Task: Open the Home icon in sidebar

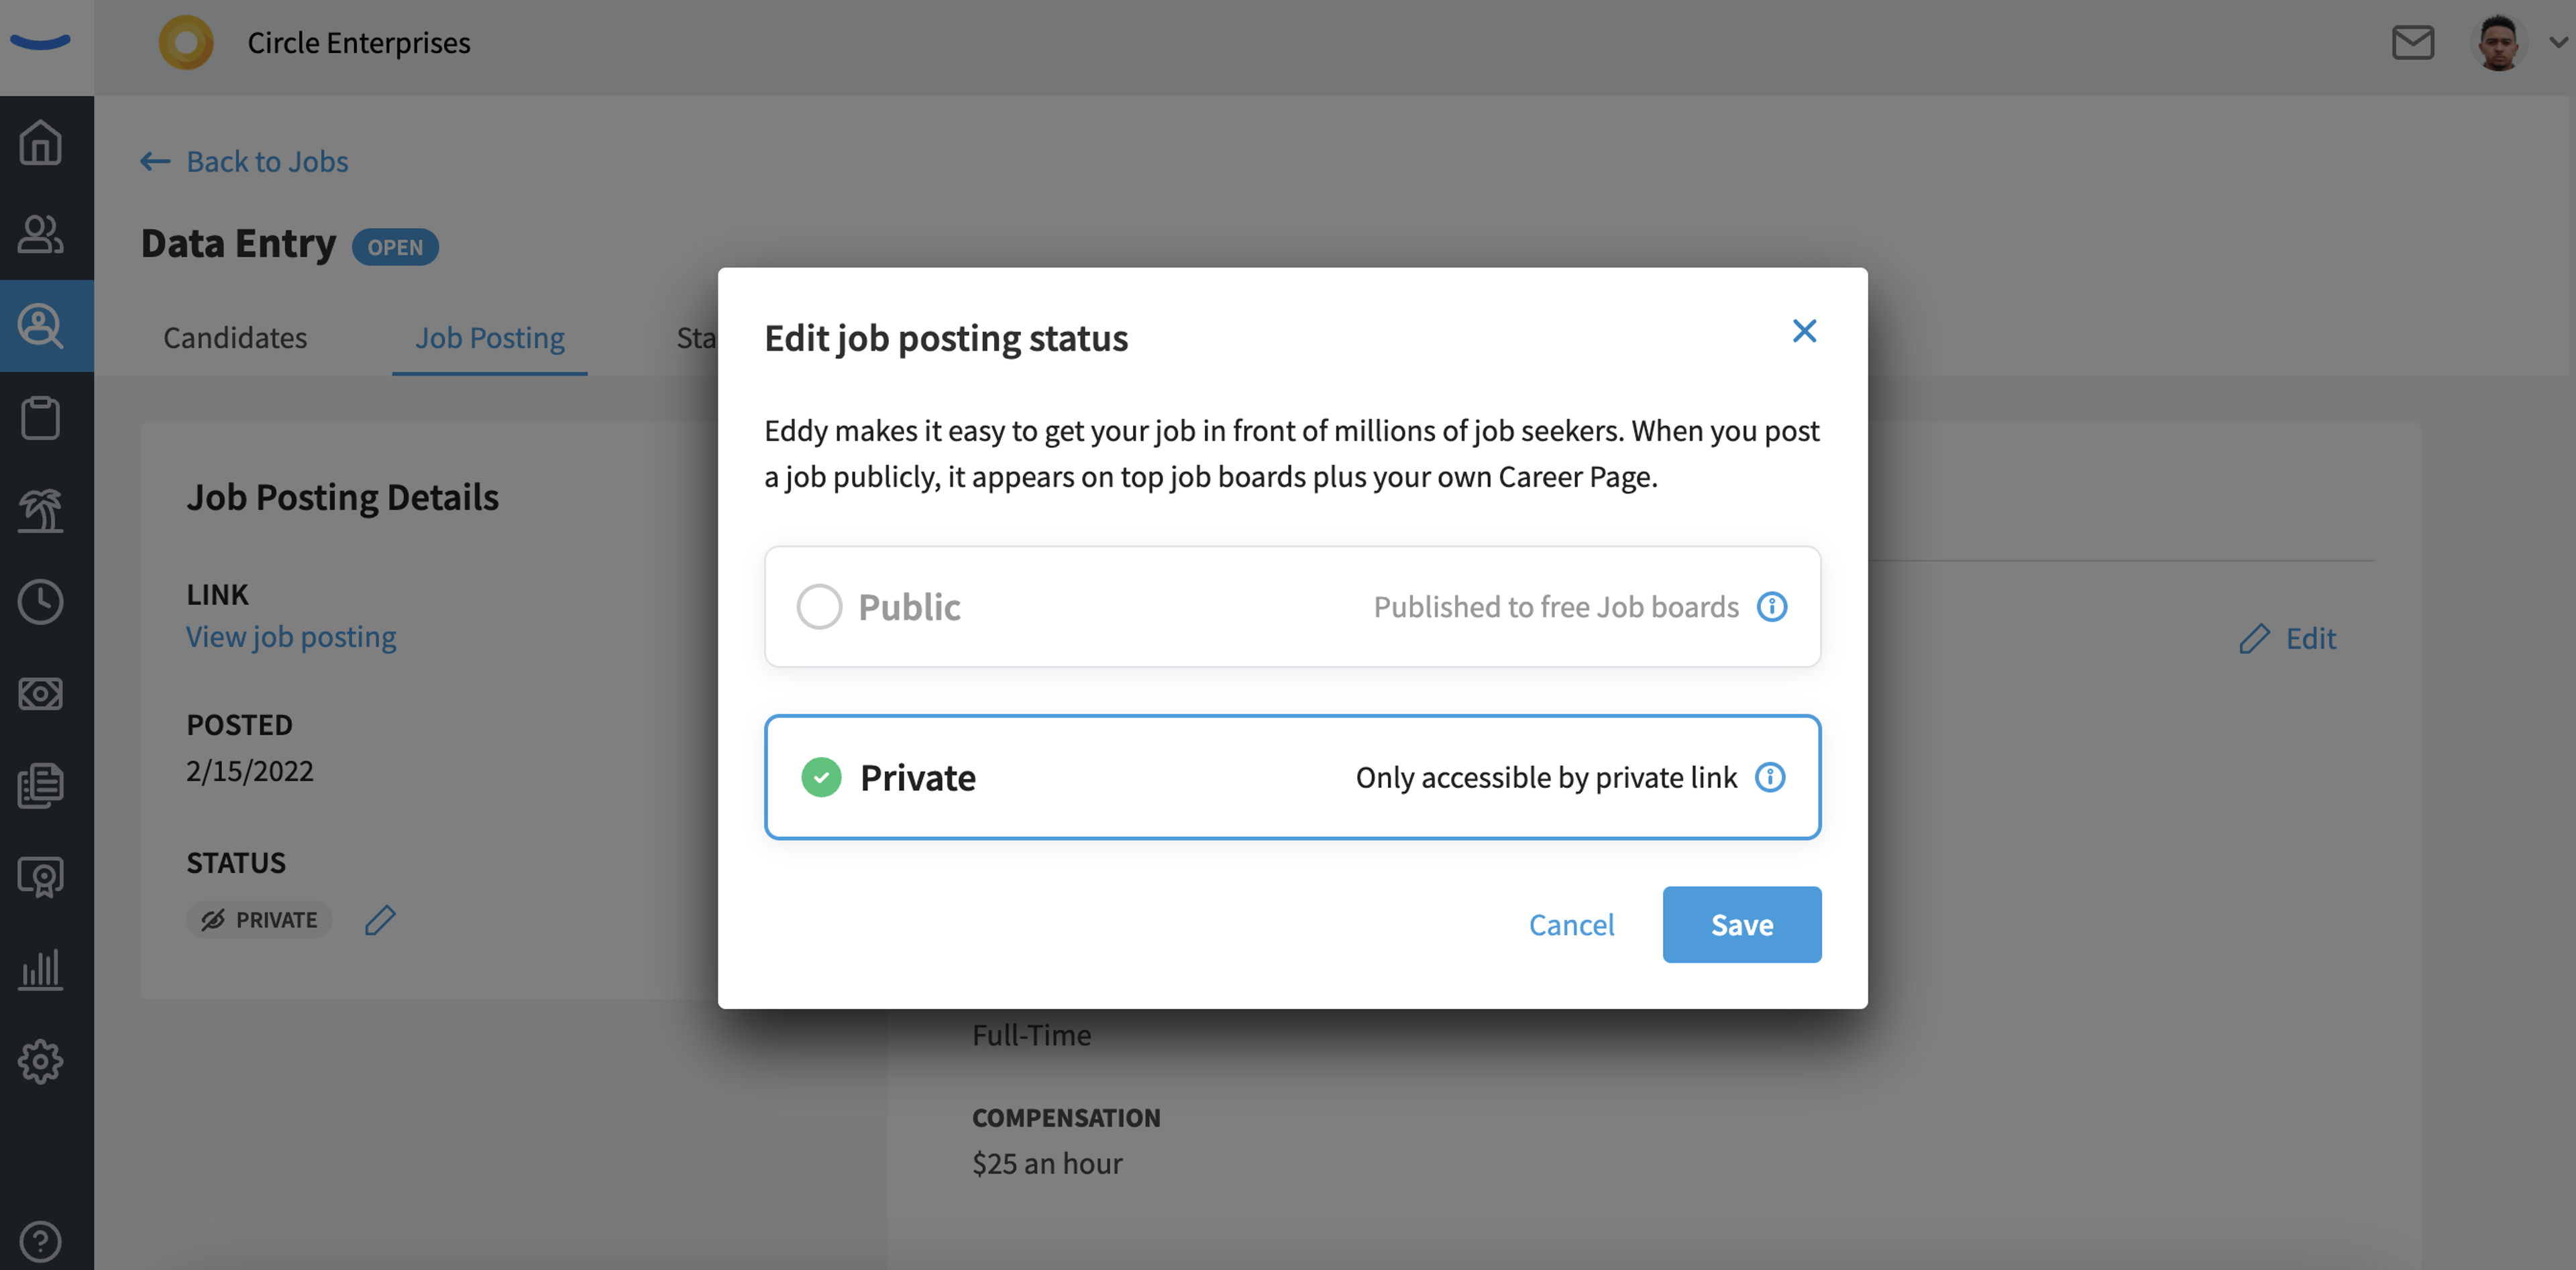Action: coord(41,142)
